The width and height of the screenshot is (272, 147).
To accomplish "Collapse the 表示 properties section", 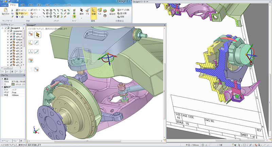I will click(2, 79).
